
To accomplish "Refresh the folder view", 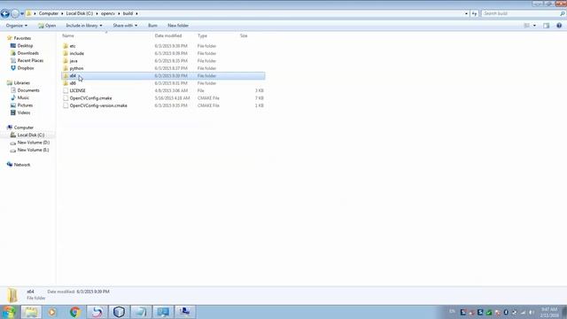I will pos(474,13).
